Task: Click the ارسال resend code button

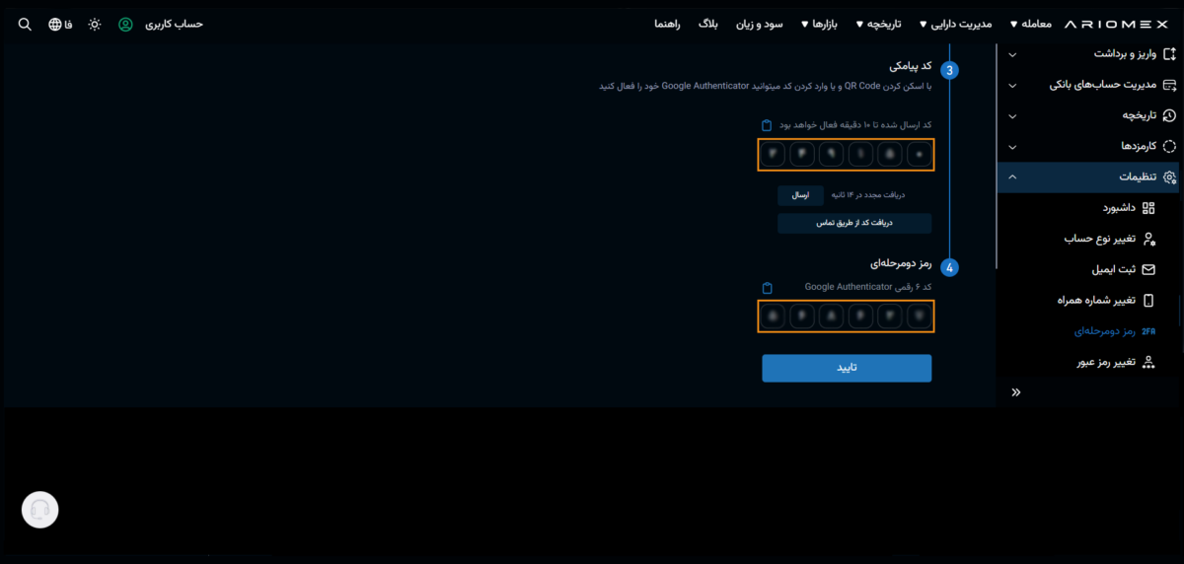Action: [x=800, y=195]
